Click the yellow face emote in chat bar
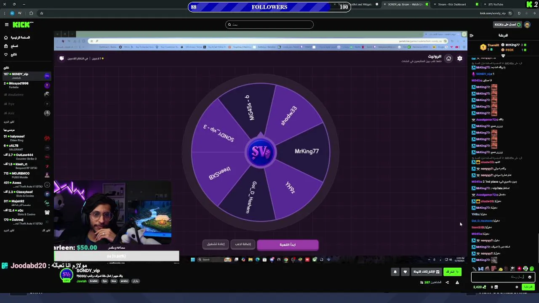The width and height of the screenshot is (539, 303). pyautogui.click(x=501, y=268)
